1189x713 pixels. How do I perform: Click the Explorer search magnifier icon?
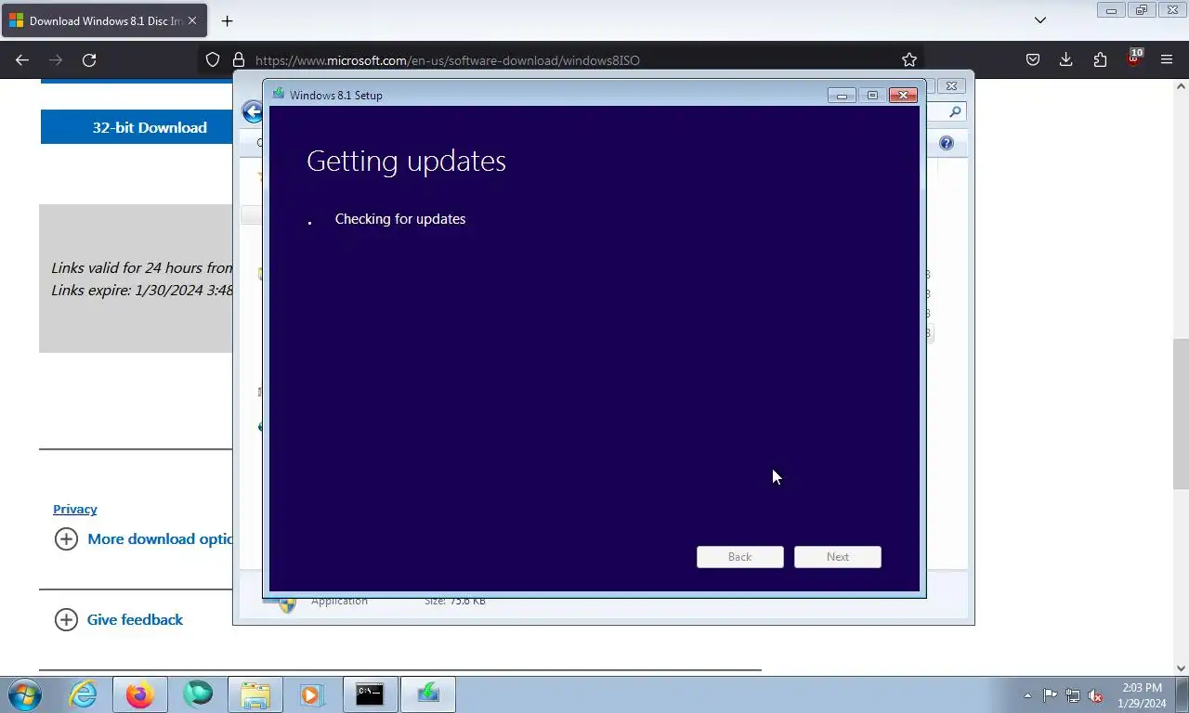click(x=956, y=111)
